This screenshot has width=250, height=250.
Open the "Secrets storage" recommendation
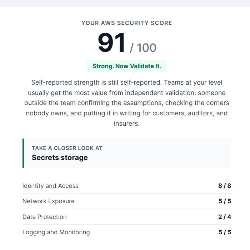[x=60, y=157]
